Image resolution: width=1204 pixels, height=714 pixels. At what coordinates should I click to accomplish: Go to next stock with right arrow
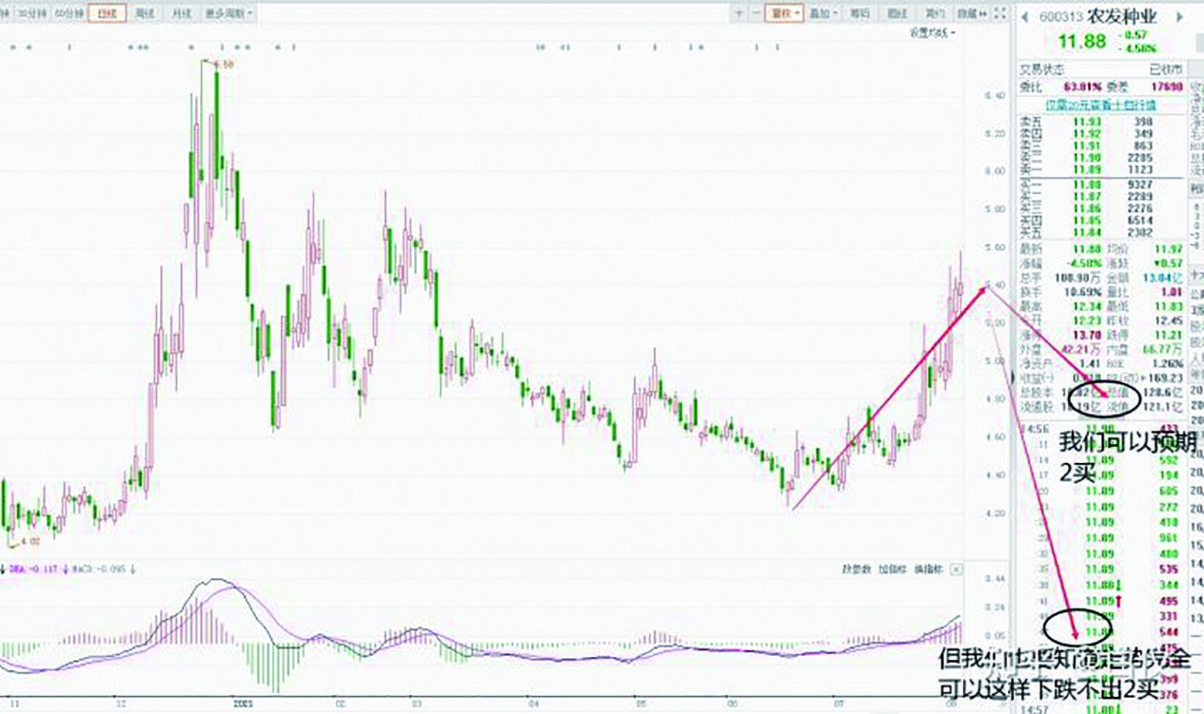click(x=1179, y=17)
